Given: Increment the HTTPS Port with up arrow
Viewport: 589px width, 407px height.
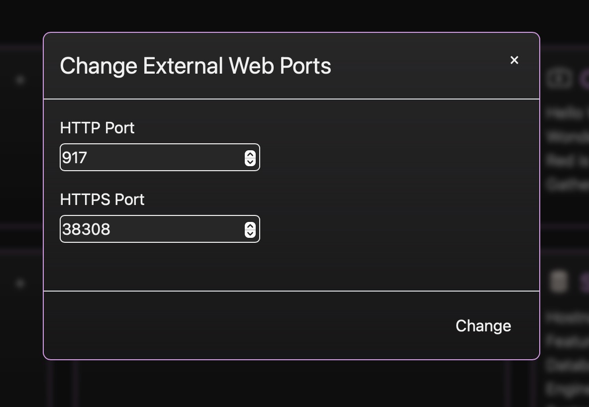Looking at the screenshot, I should 250,226.
